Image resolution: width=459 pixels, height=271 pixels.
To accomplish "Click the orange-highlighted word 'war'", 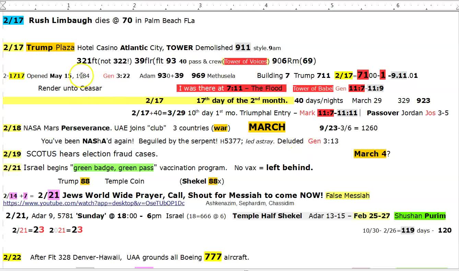I will point(221,128).
